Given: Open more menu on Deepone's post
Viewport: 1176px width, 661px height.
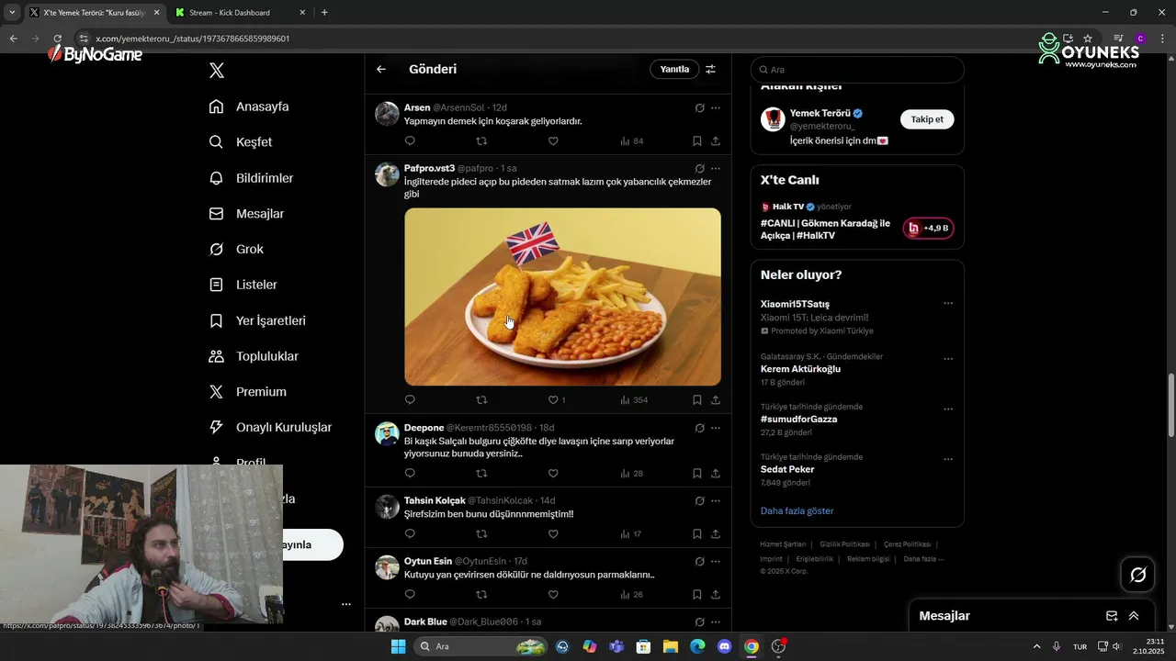Looking at the screenshot, I should click(x=716, y=429).
